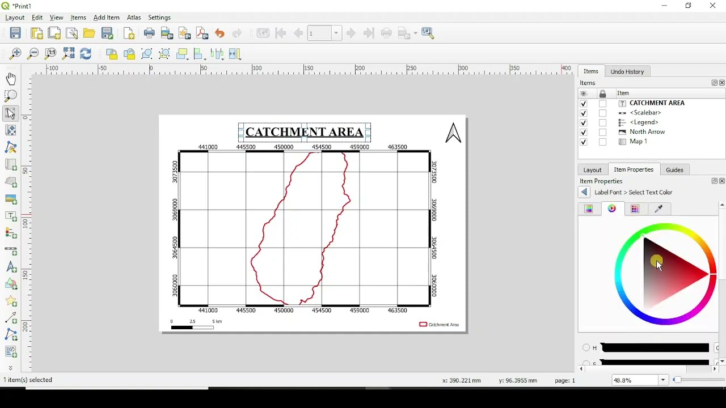The height and width of the screenshot is (408, 726).
Task: Toggle visibility of Legend item
Action: click(x=584, y=123)
